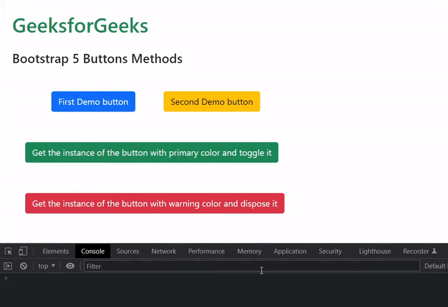Image resolution: width=448 pixels, height=307 pixels.
Task: Go to the Memory tab
Action: [x=249, y=252]
